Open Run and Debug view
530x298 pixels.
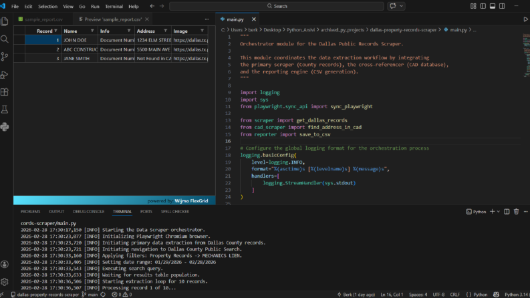click(5, 74)
